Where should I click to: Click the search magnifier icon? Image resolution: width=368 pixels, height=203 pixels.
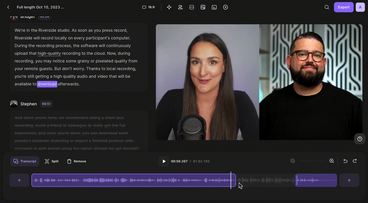pyautogui.click(x=327, y=7)
